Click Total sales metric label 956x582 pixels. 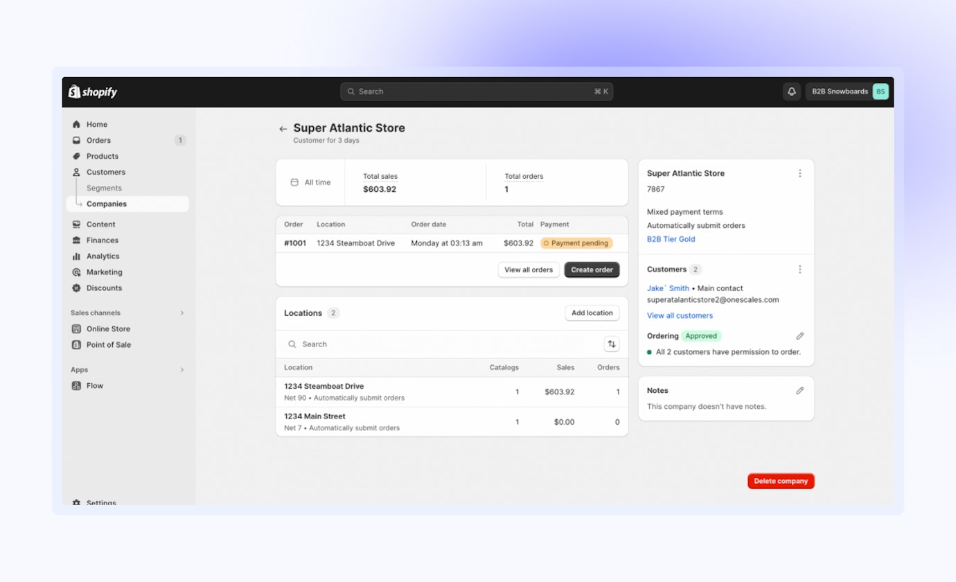point(380,177)
